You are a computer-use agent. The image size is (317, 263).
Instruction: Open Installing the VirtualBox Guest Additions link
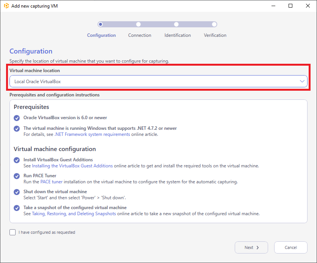72,166
